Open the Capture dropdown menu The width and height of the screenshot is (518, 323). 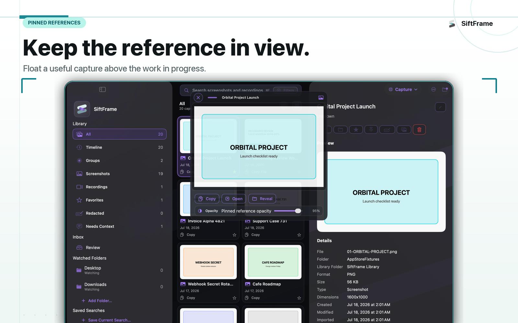403,89
